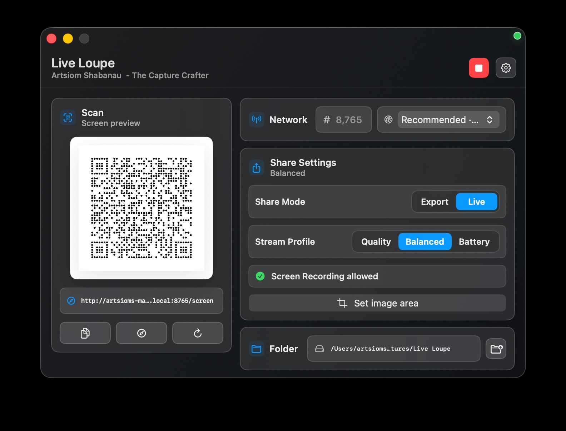This screenshot has width=566, height=431.
Task: Click the port number field 8,765
Action: coord(344,120)
